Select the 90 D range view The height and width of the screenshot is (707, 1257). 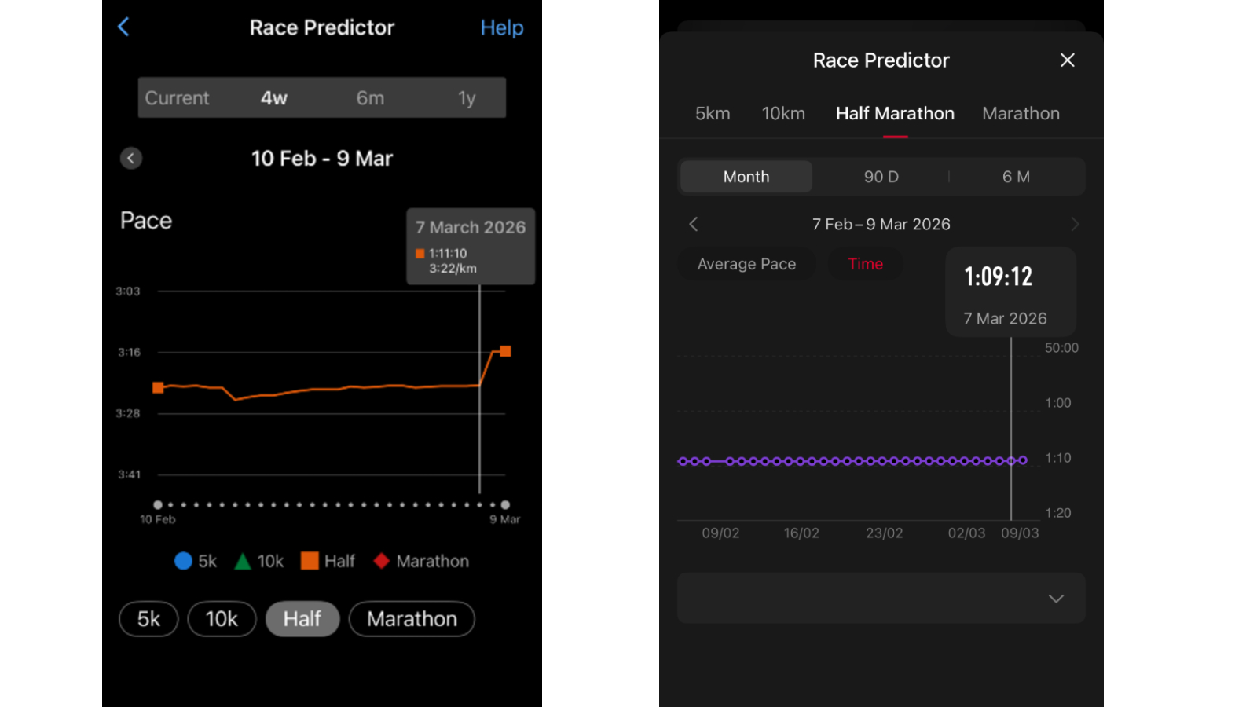881,176
